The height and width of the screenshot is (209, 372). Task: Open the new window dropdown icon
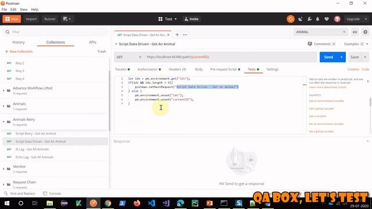(x=67, y=19)
